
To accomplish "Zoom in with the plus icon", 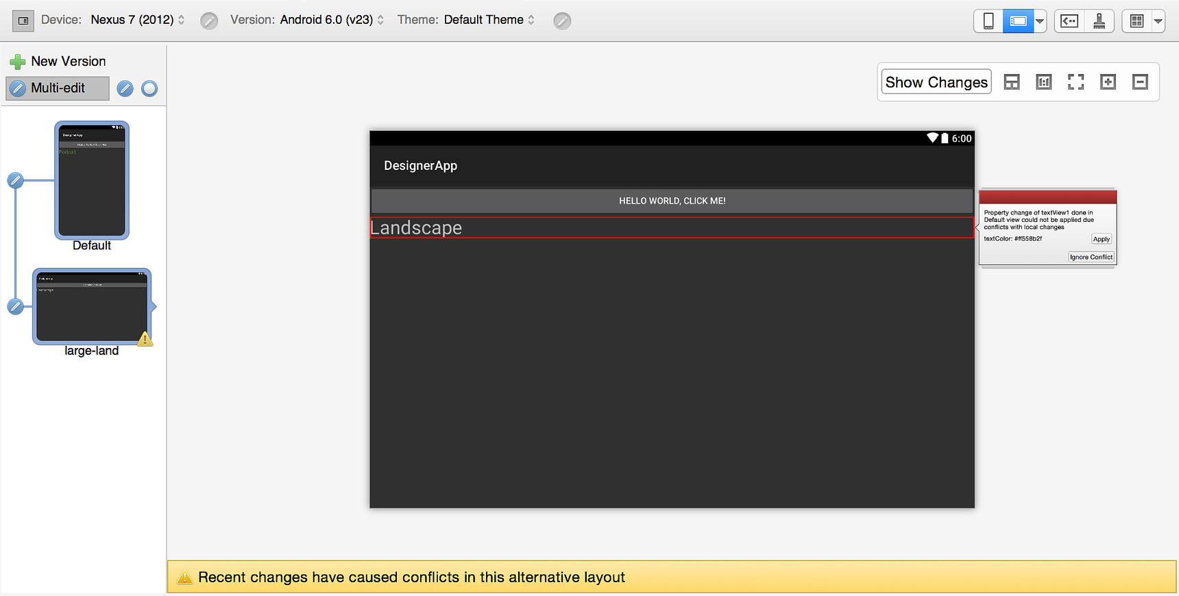I will [1108, 82].
